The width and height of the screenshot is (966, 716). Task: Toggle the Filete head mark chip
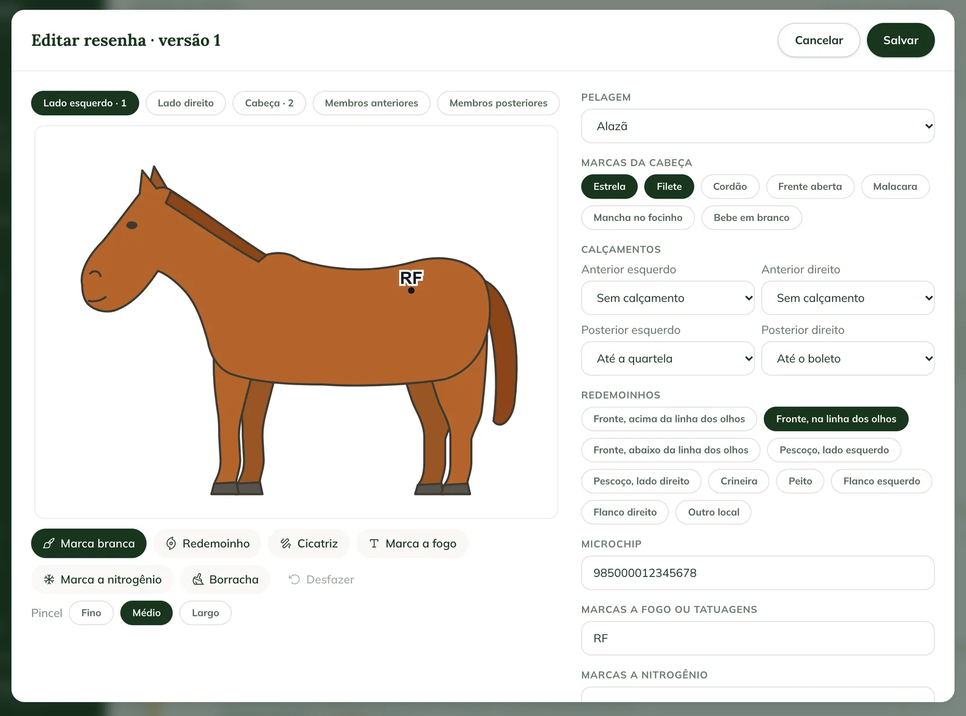point(669,187)
